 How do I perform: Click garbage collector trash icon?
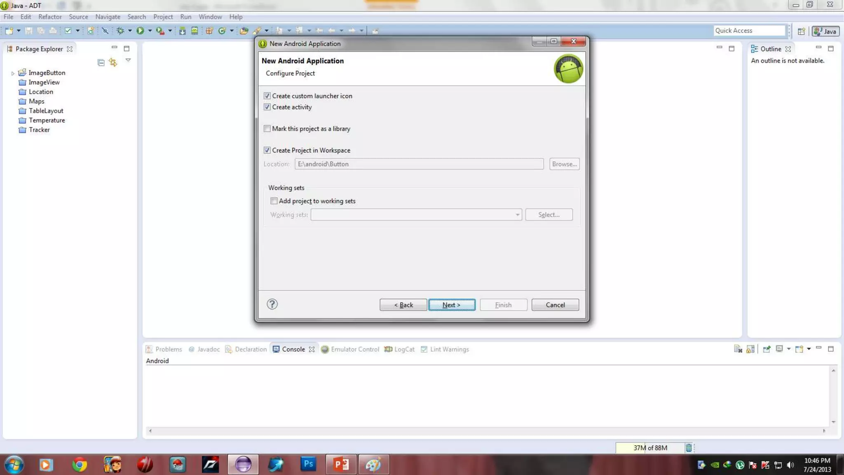click(x=689, y=448)
